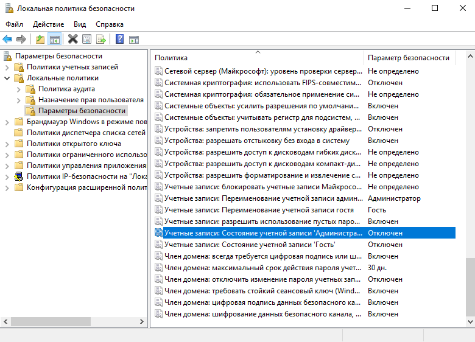Sort by the Политика column header
Image resolution: width=475 pixels, height=342 pixels.
[x=256, y=58]
